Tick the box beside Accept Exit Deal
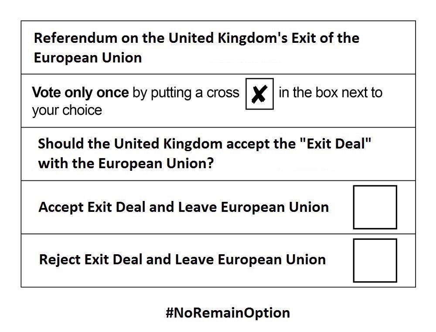 point(375,207)
